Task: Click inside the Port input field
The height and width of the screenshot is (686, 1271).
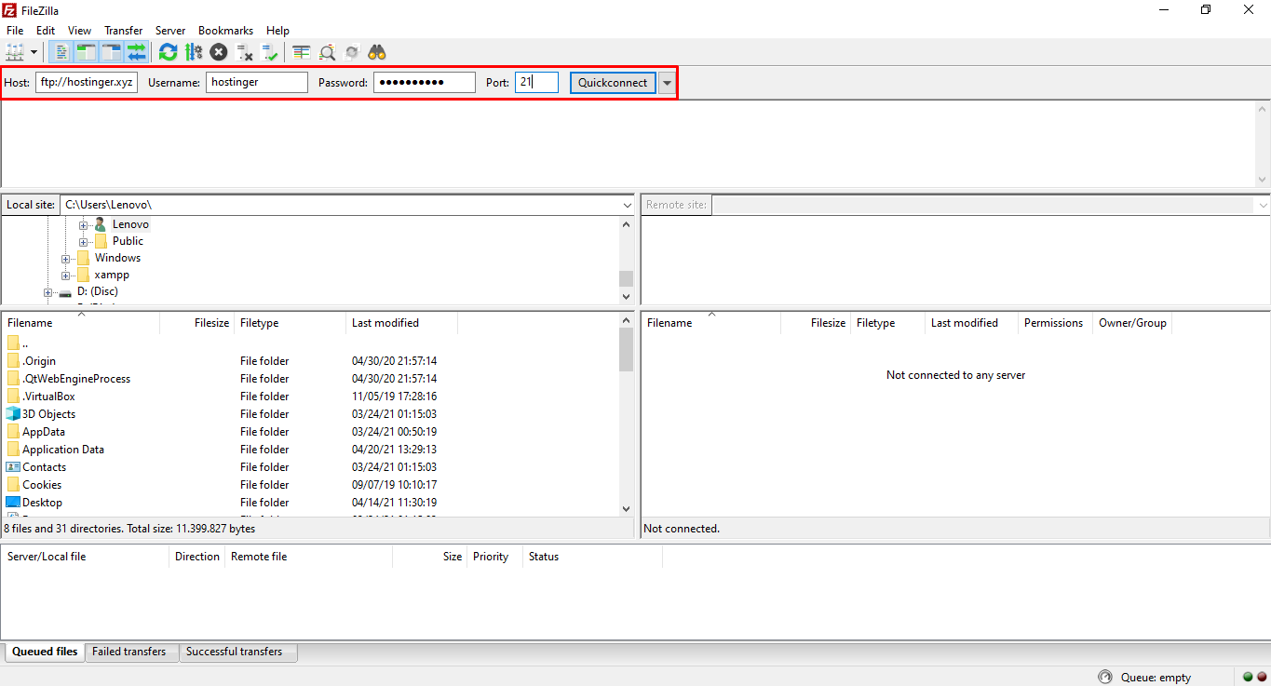Action: (536, 82)
